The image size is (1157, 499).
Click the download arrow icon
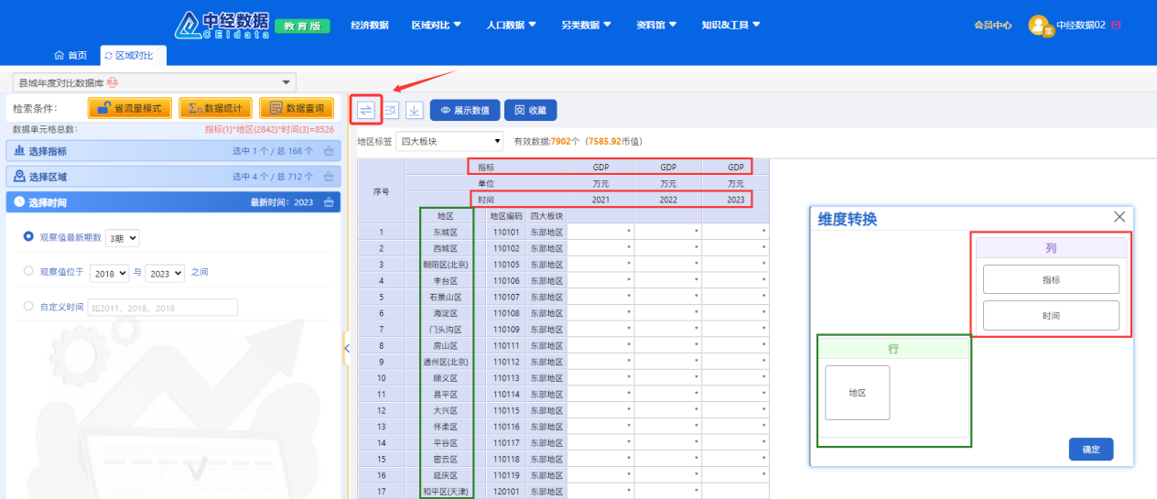[x=414, y=110]
